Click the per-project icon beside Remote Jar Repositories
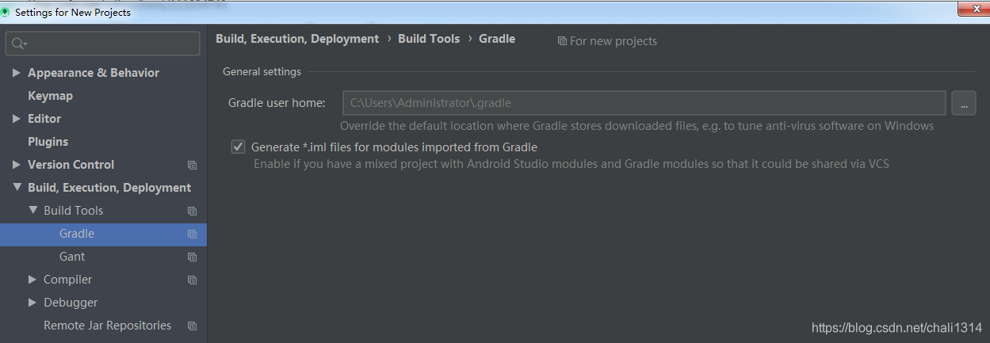The width and height of the screenshot is (990, 343). click(192, 326)
